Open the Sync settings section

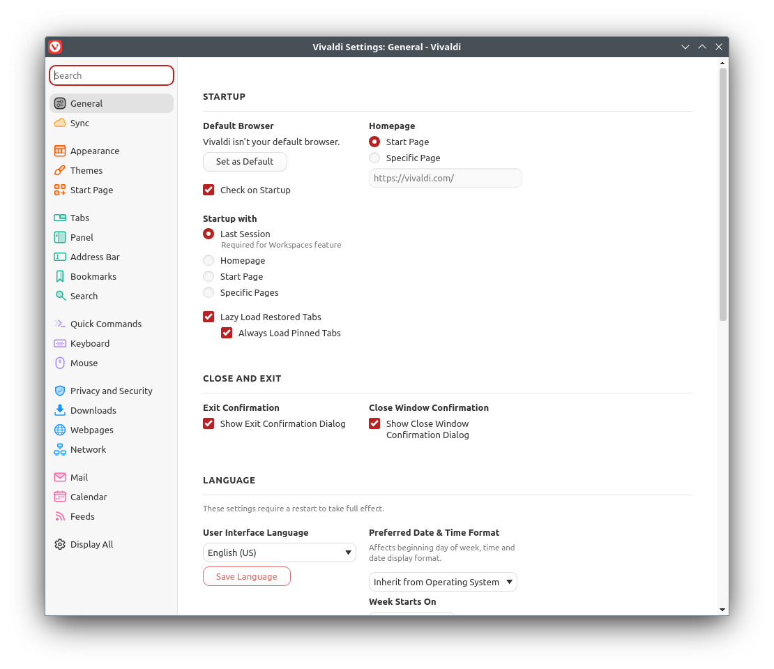click(112, 123)
